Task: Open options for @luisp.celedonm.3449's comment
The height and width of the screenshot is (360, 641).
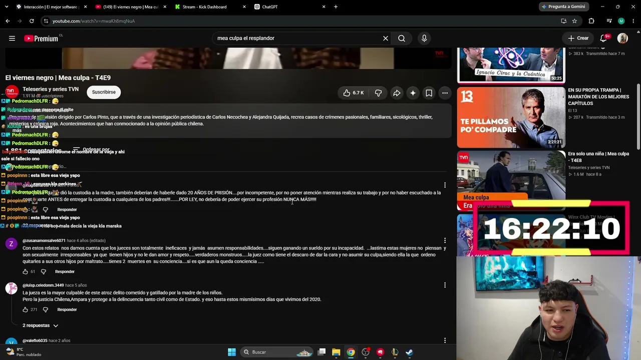Action: 445,285
